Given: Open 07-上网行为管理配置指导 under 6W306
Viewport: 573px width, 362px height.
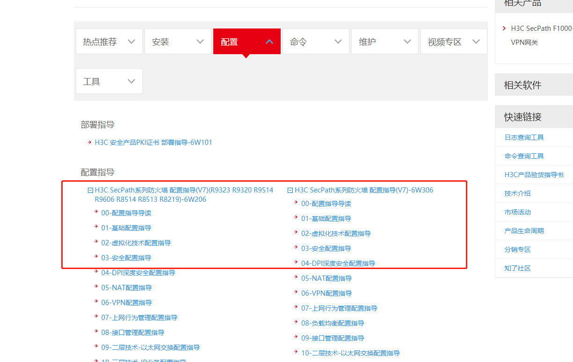Looking at the screenshot, I should (339, 308).
